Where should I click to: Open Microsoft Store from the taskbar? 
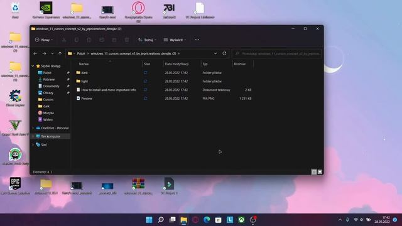(x=218, y=220)
